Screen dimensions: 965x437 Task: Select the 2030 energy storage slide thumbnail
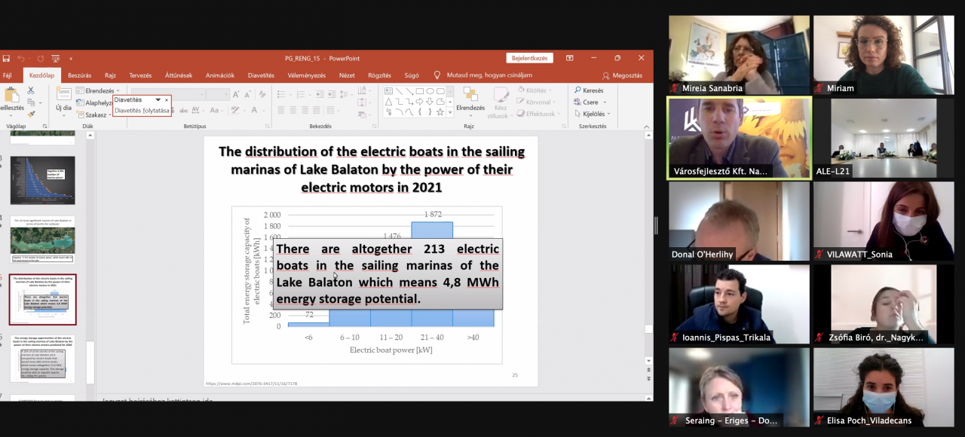click(42, 359)
